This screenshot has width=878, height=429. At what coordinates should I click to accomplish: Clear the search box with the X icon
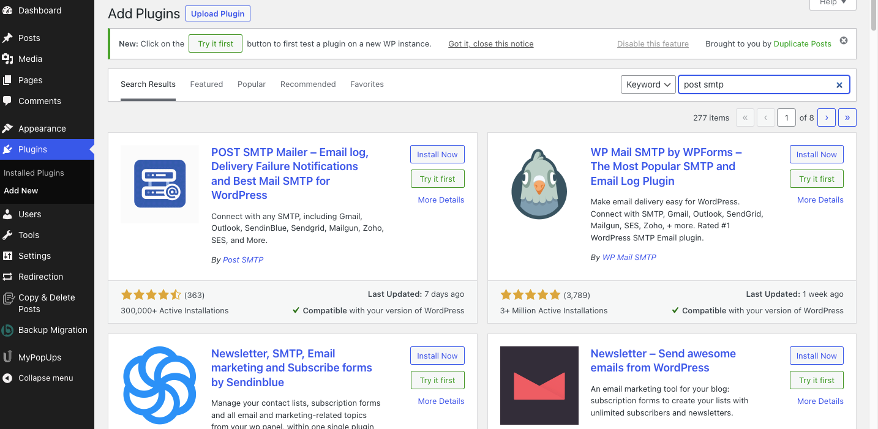point(839,85)
